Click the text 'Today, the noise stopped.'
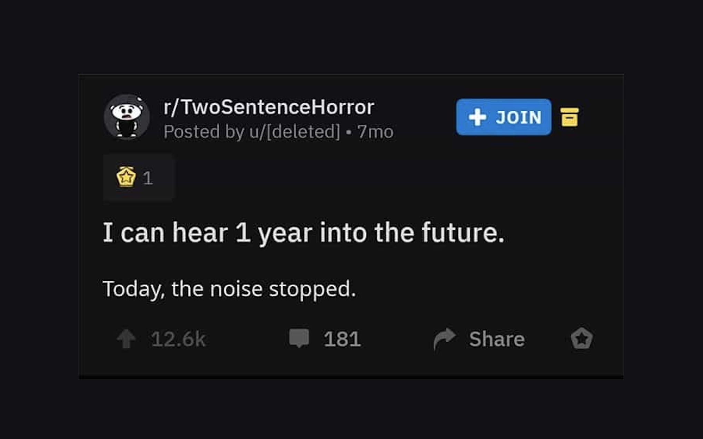The width and height of the screenshot is (703, 439). point(229,289)
